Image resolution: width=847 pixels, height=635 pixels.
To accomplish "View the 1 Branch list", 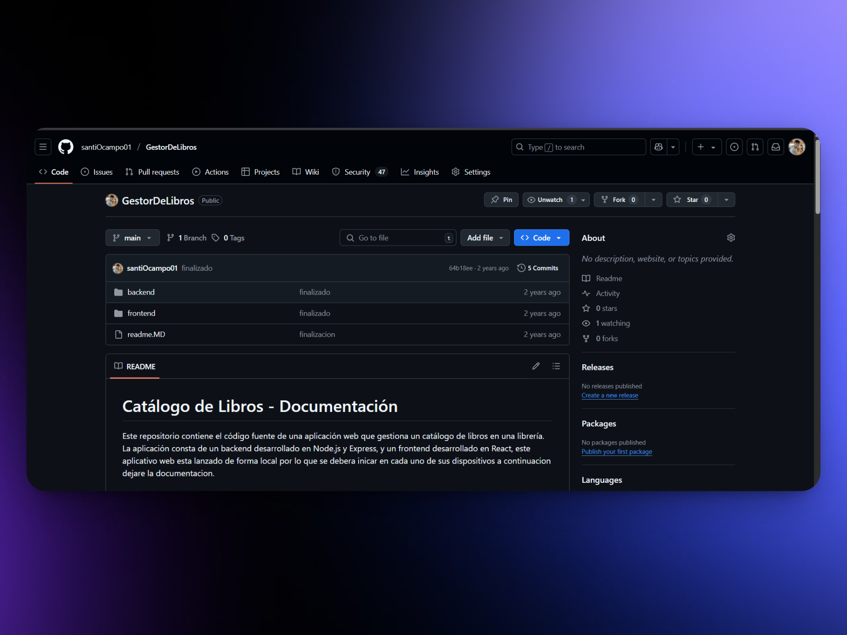I will (187, 238).
